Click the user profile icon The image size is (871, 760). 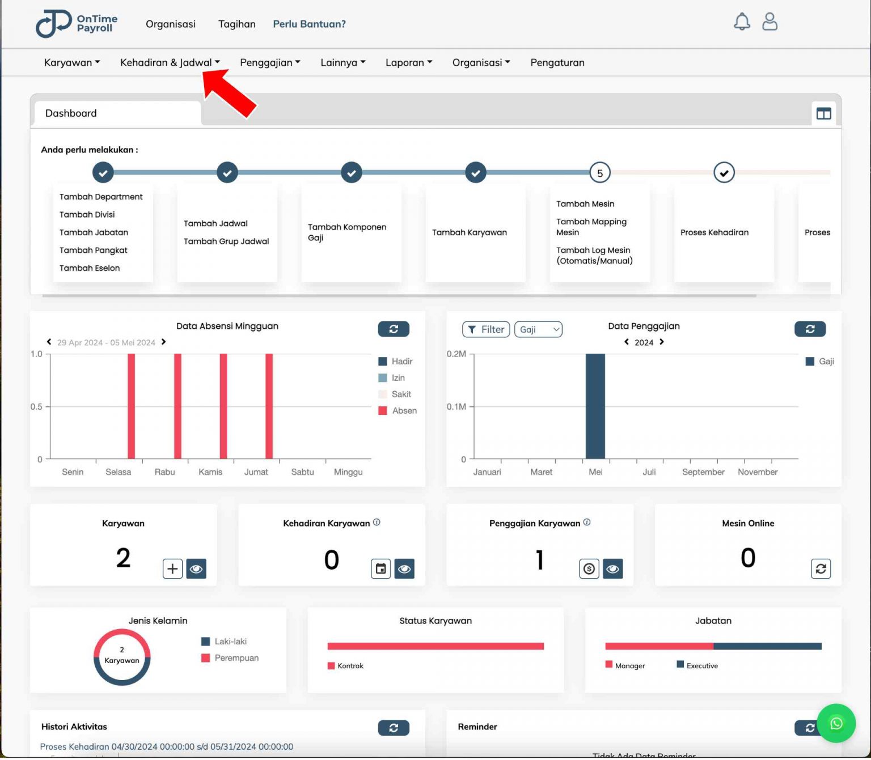click(x=769, y=22)
